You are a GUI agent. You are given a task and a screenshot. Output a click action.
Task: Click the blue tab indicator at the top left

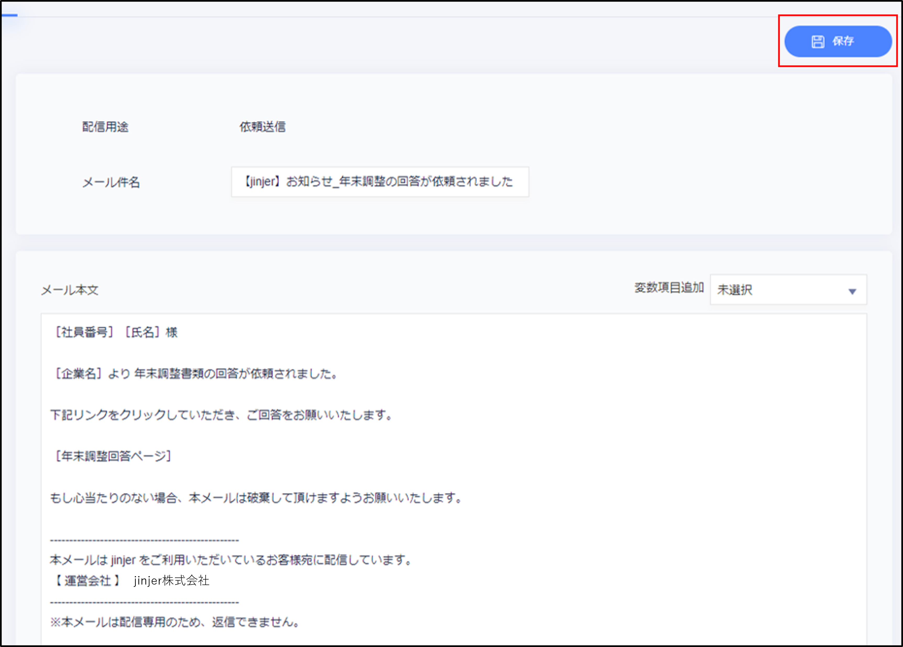coord(10,15)
